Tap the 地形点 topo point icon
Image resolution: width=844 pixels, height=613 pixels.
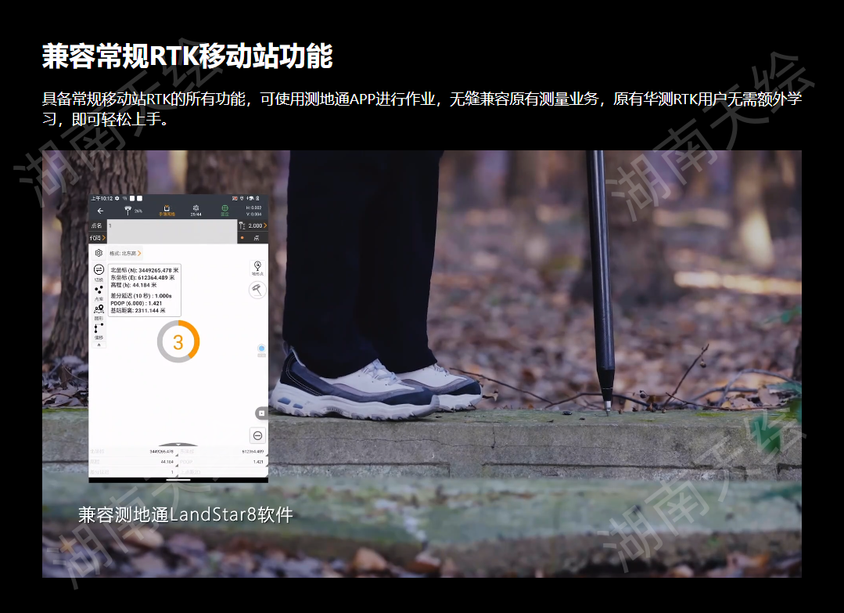(x=258, y=269)
